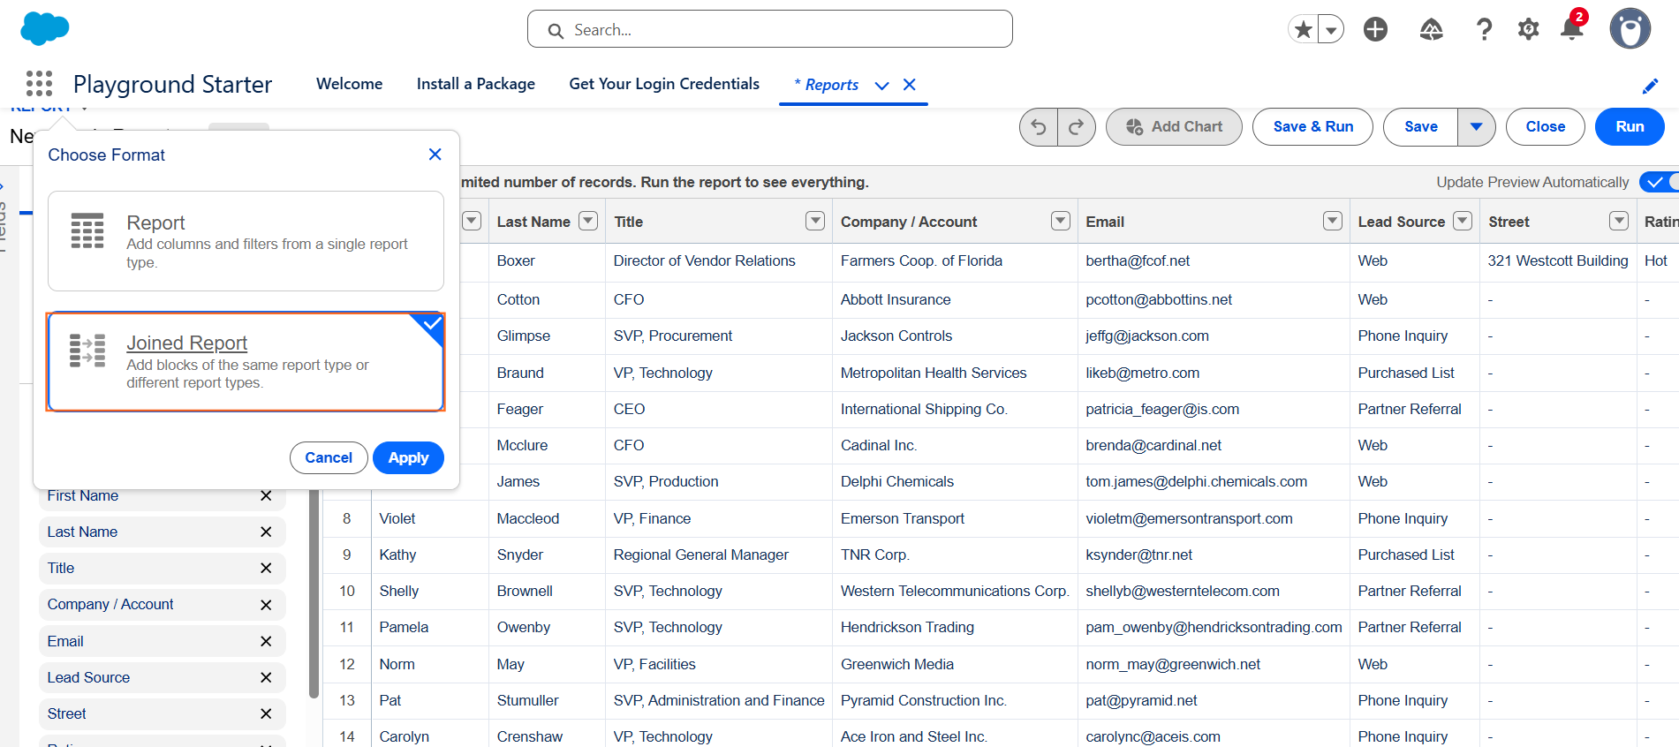Open the Help question mark icon
Image resolution: width=1679 pixels, height=747 pixels.
pyautogui.click(x=1485, y=30)
